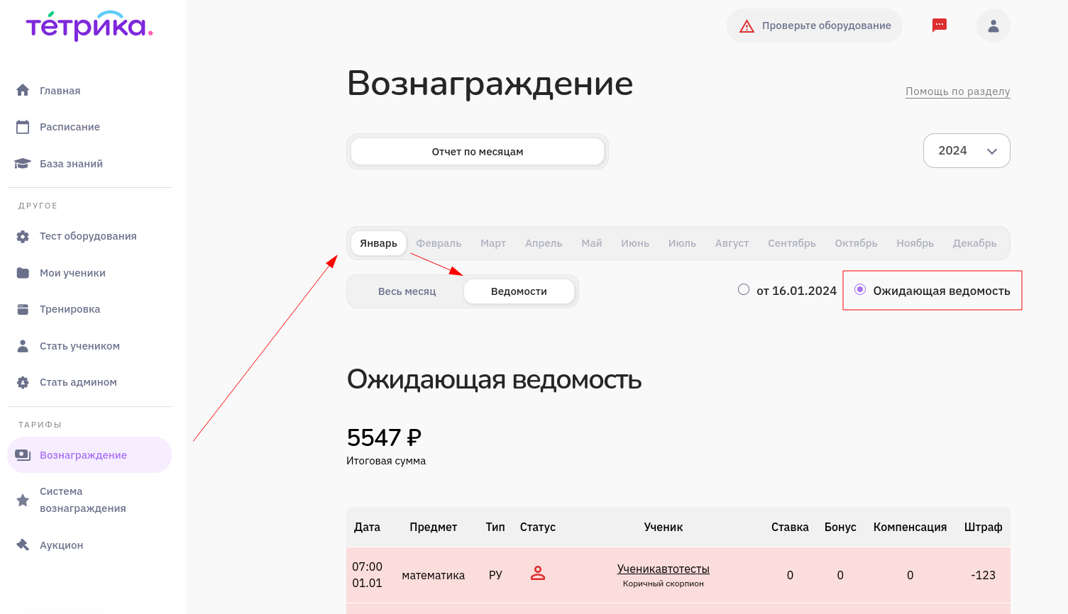Image resolution: width=1068 pixels, height=614 pixels.
Task: Open the 'Помощь по разделу' link
Action: click(958, 91)
